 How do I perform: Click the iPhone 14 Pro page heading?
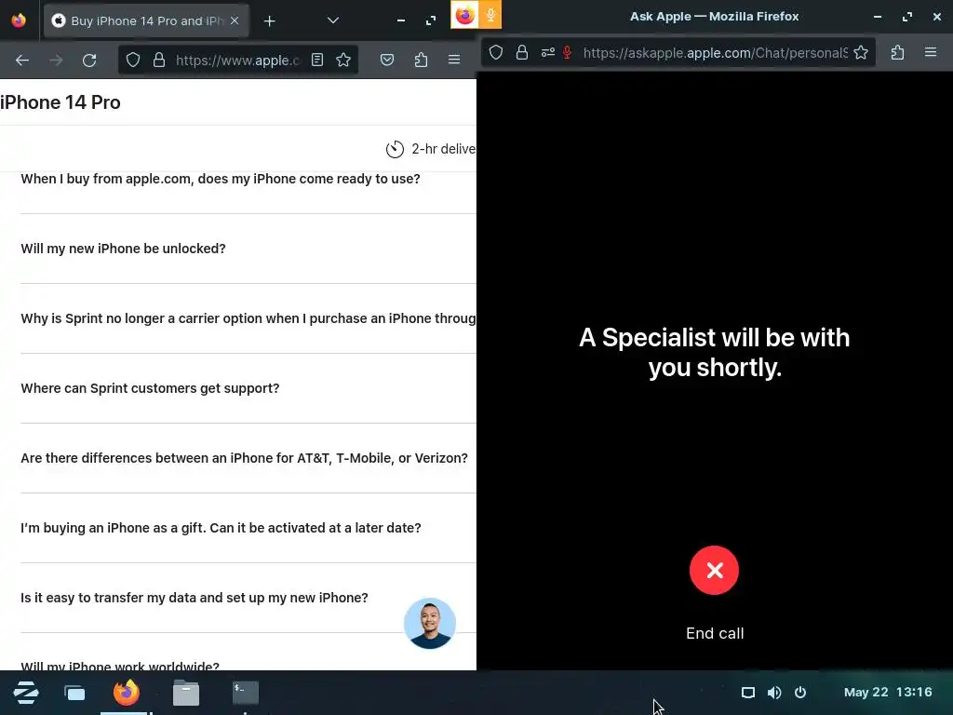pos(60,102)
